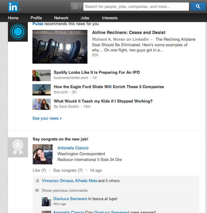
Task: Open the Interests menu
Action: pyautogui.click(x=110, y=18)
